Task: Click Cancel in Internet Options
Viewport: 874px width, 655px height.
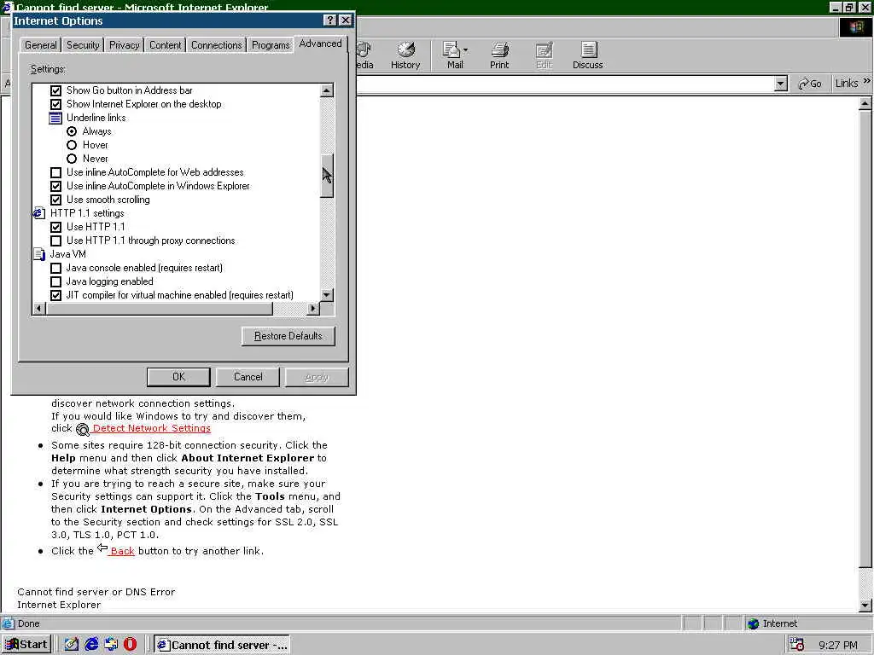Action: coord(248,377)
